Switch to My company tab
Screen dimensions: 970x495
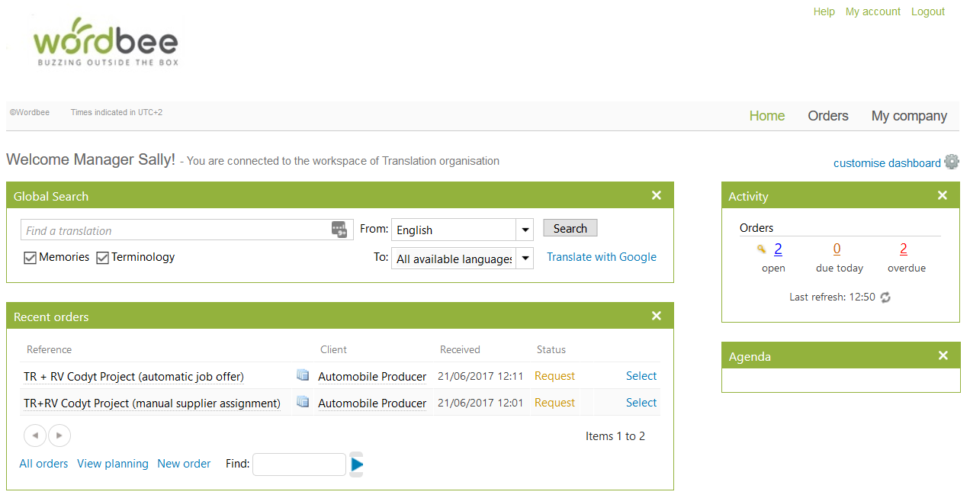pyautogui.click(x=909, y=116)
